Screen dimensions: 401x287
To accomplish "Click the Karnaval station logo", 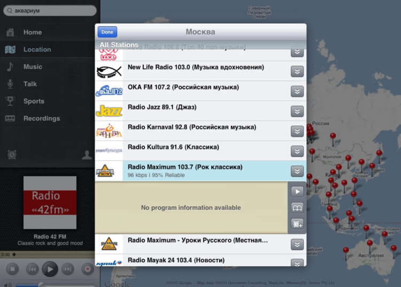I will (109, 131).
